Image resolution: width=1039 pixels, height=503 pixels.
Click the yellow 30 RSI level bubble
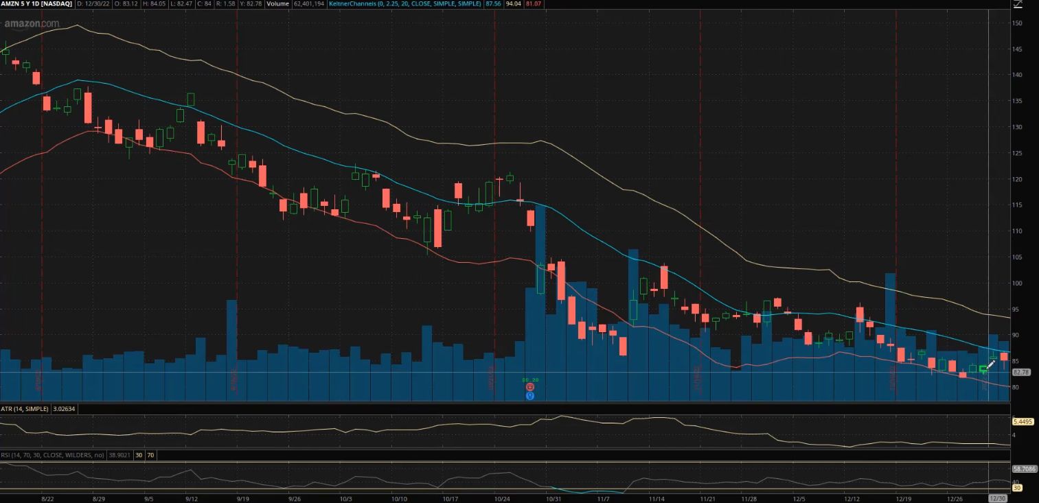(1017, 488)
